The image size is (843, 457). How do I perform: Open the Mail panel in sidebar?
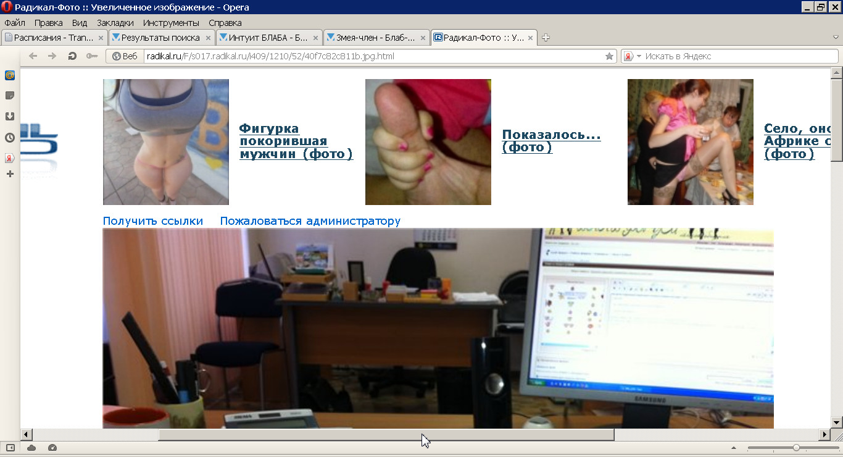(10, 75)
